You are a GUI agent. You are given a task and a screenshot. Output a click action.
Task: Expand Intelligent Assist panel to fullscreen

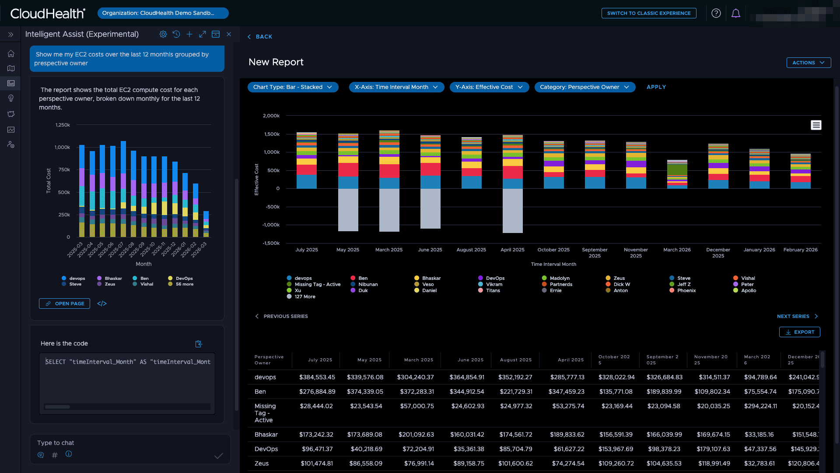tap(203, 34)
